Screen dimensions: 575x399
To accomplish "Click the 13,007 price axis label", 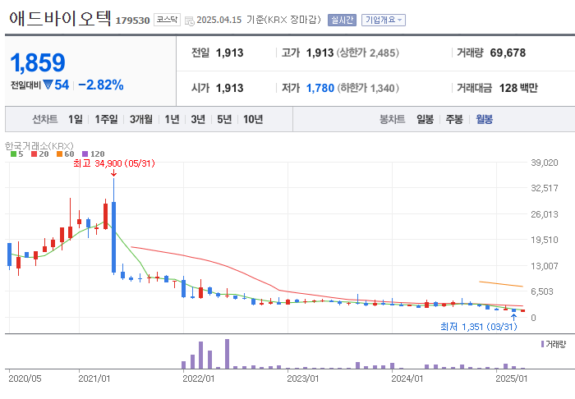I will point(545,266).
